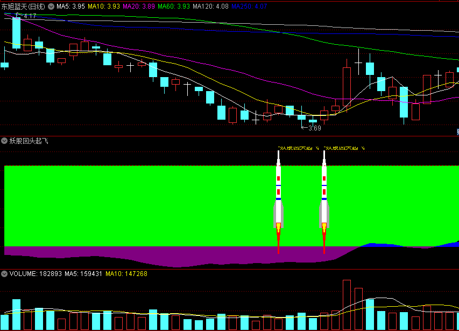Image resolution: width=459 pixels, height=331 pixels.
Task: Open the main chart dropdown beside 东旭蓝天(日线)
Action: click(51, 6)
